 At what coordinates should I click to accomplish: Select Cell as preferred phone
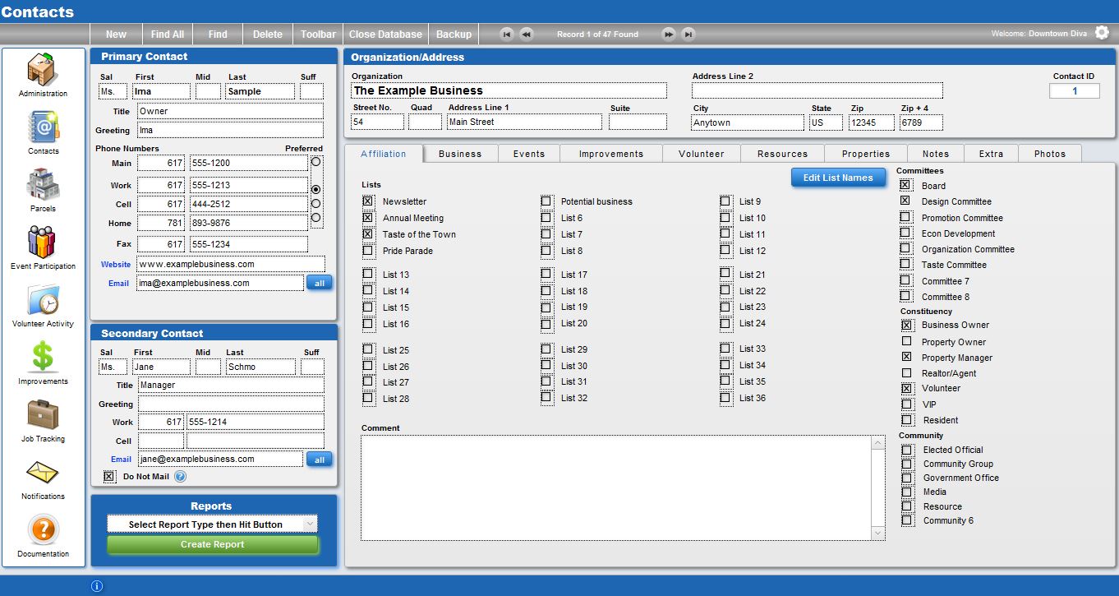(x=315, y=203)
